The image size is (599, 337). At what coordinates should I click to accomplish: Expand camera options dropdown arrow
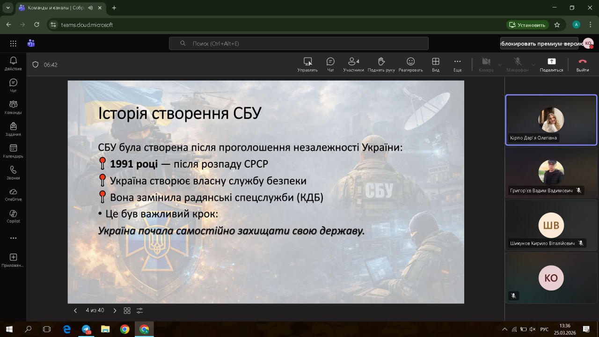pos(500,65)
